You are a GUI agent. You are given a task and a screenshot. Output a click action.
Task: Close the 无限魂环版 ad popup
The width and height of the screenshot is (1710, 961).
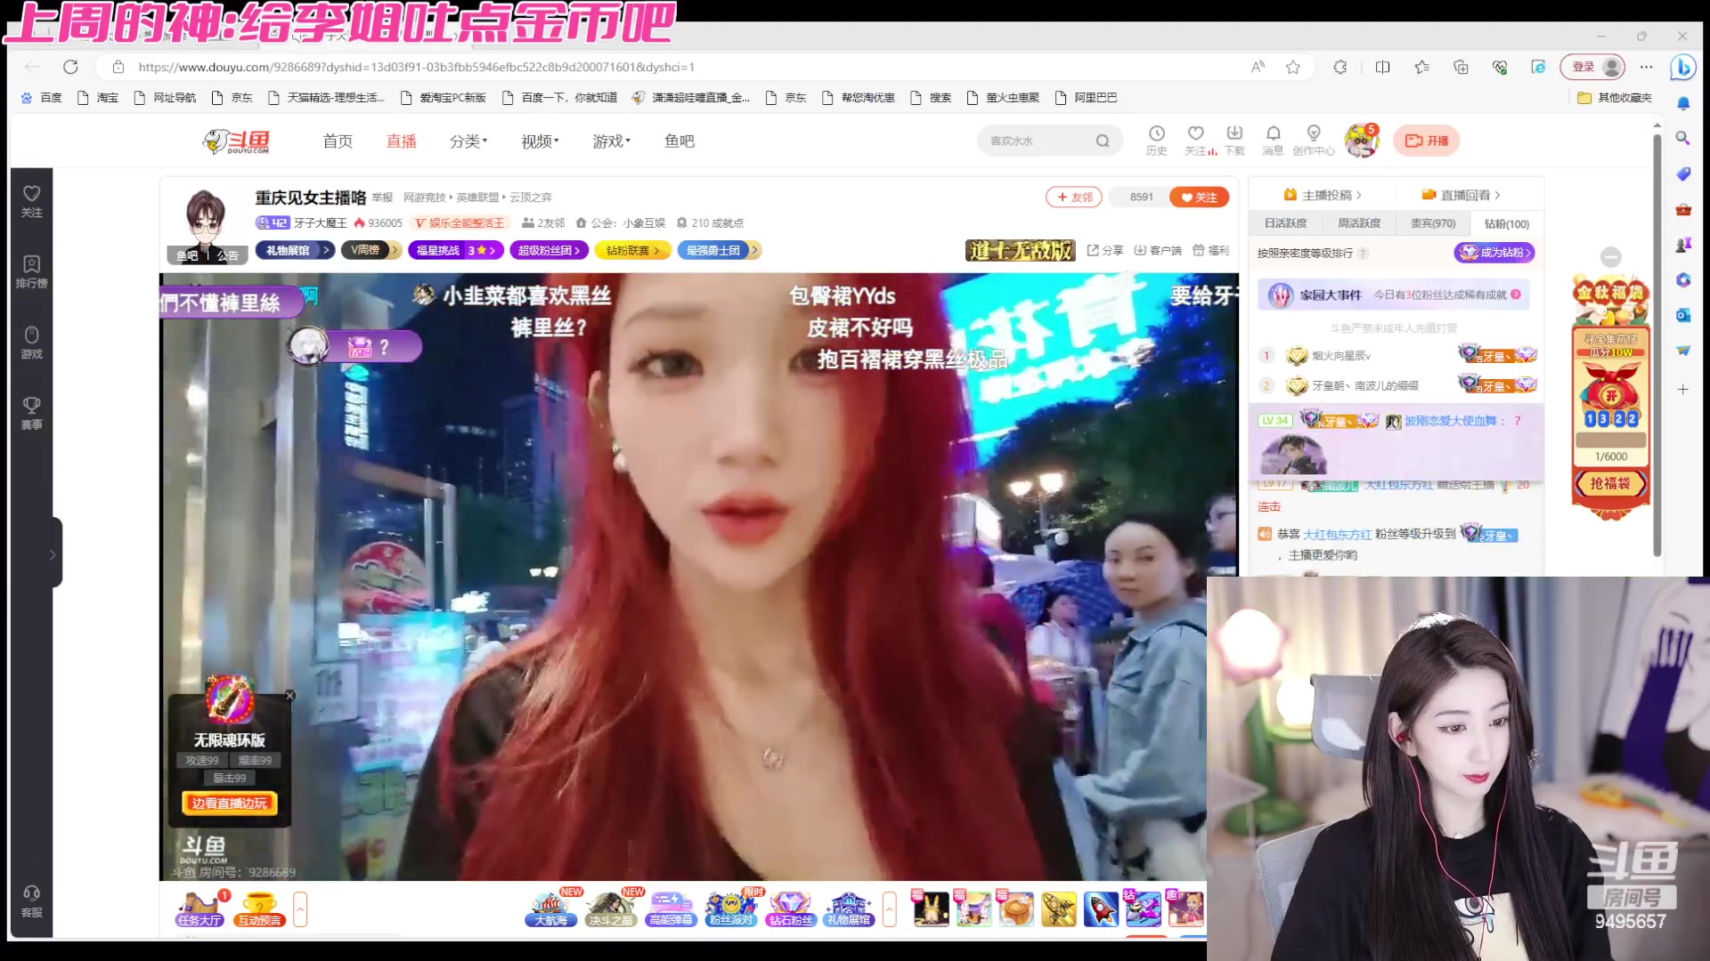pyautogui.click(x=289, y=695)
